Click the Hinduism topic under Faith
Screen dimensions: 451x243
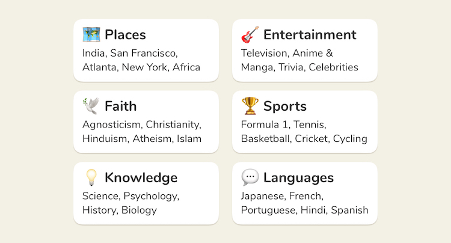105,139
